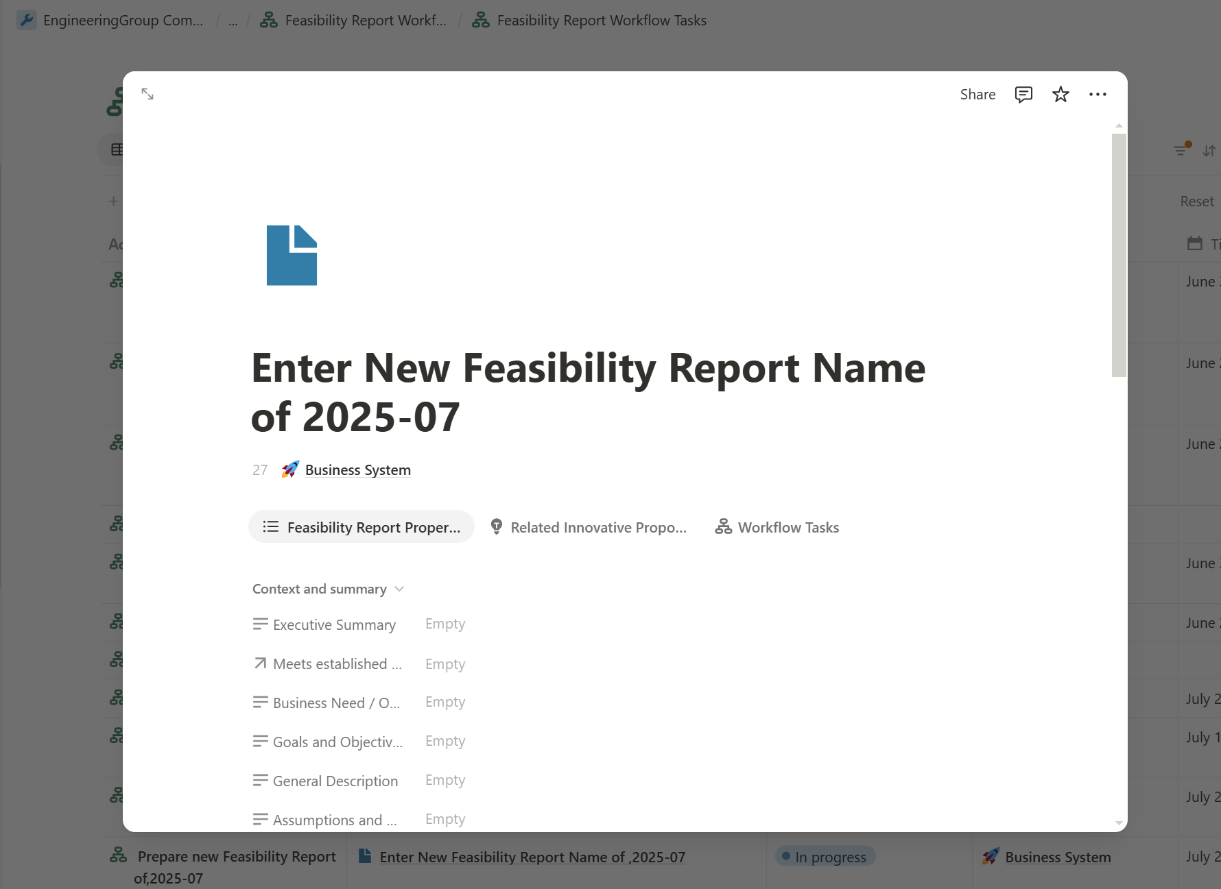Click the modal vertical scrollbar thumb

[1119, 255]
